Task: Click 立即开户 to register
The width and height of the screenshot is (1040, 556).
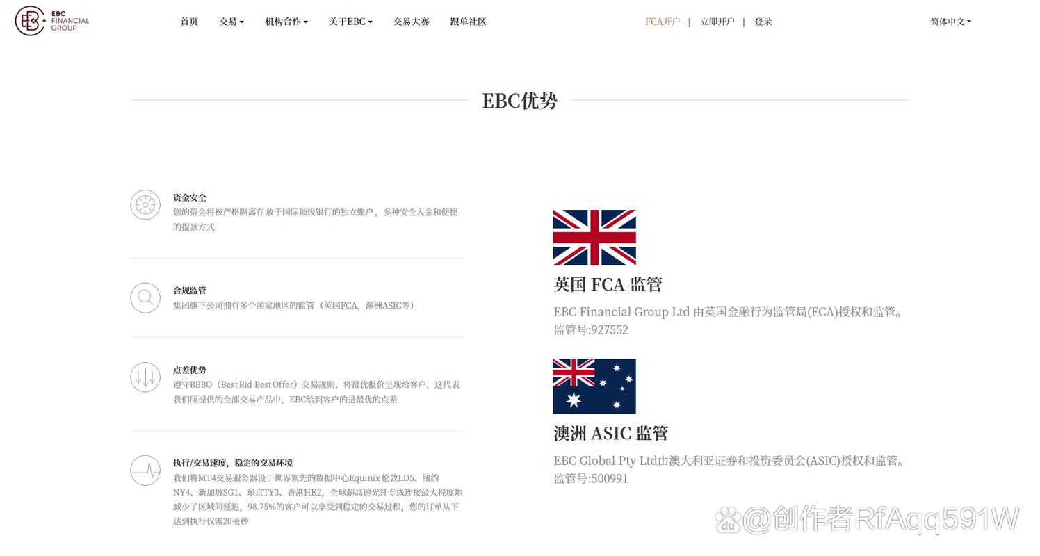Action: [x=717, y=22]
